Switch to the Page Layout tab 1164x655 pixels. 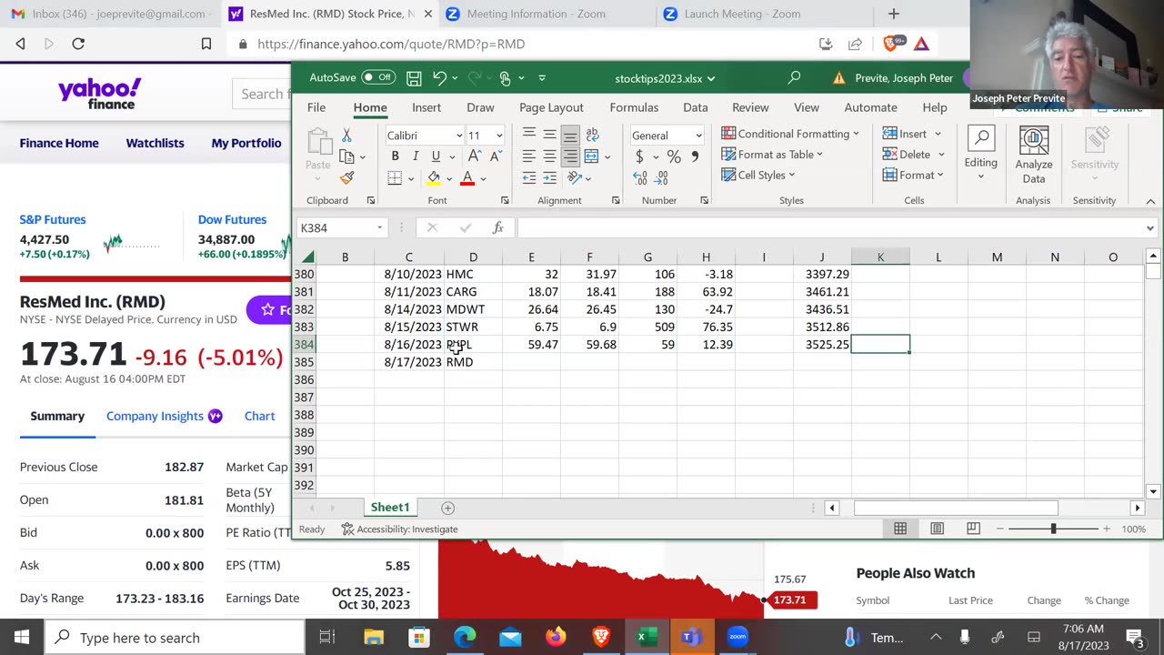point(551,107)
